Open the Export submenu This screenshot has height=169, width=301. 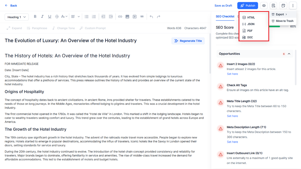coord(282,14)
